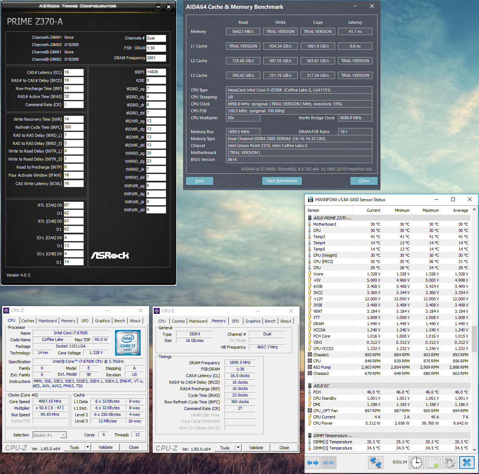The image size is (479, 474).
Task: Click the clock reset-timer icon in HWiNFO
Action: click(x=416, y=463)
